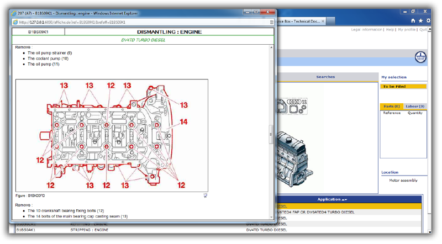Click vertical scrollbar thumb in popup window
442x244 pixels.
271,135
